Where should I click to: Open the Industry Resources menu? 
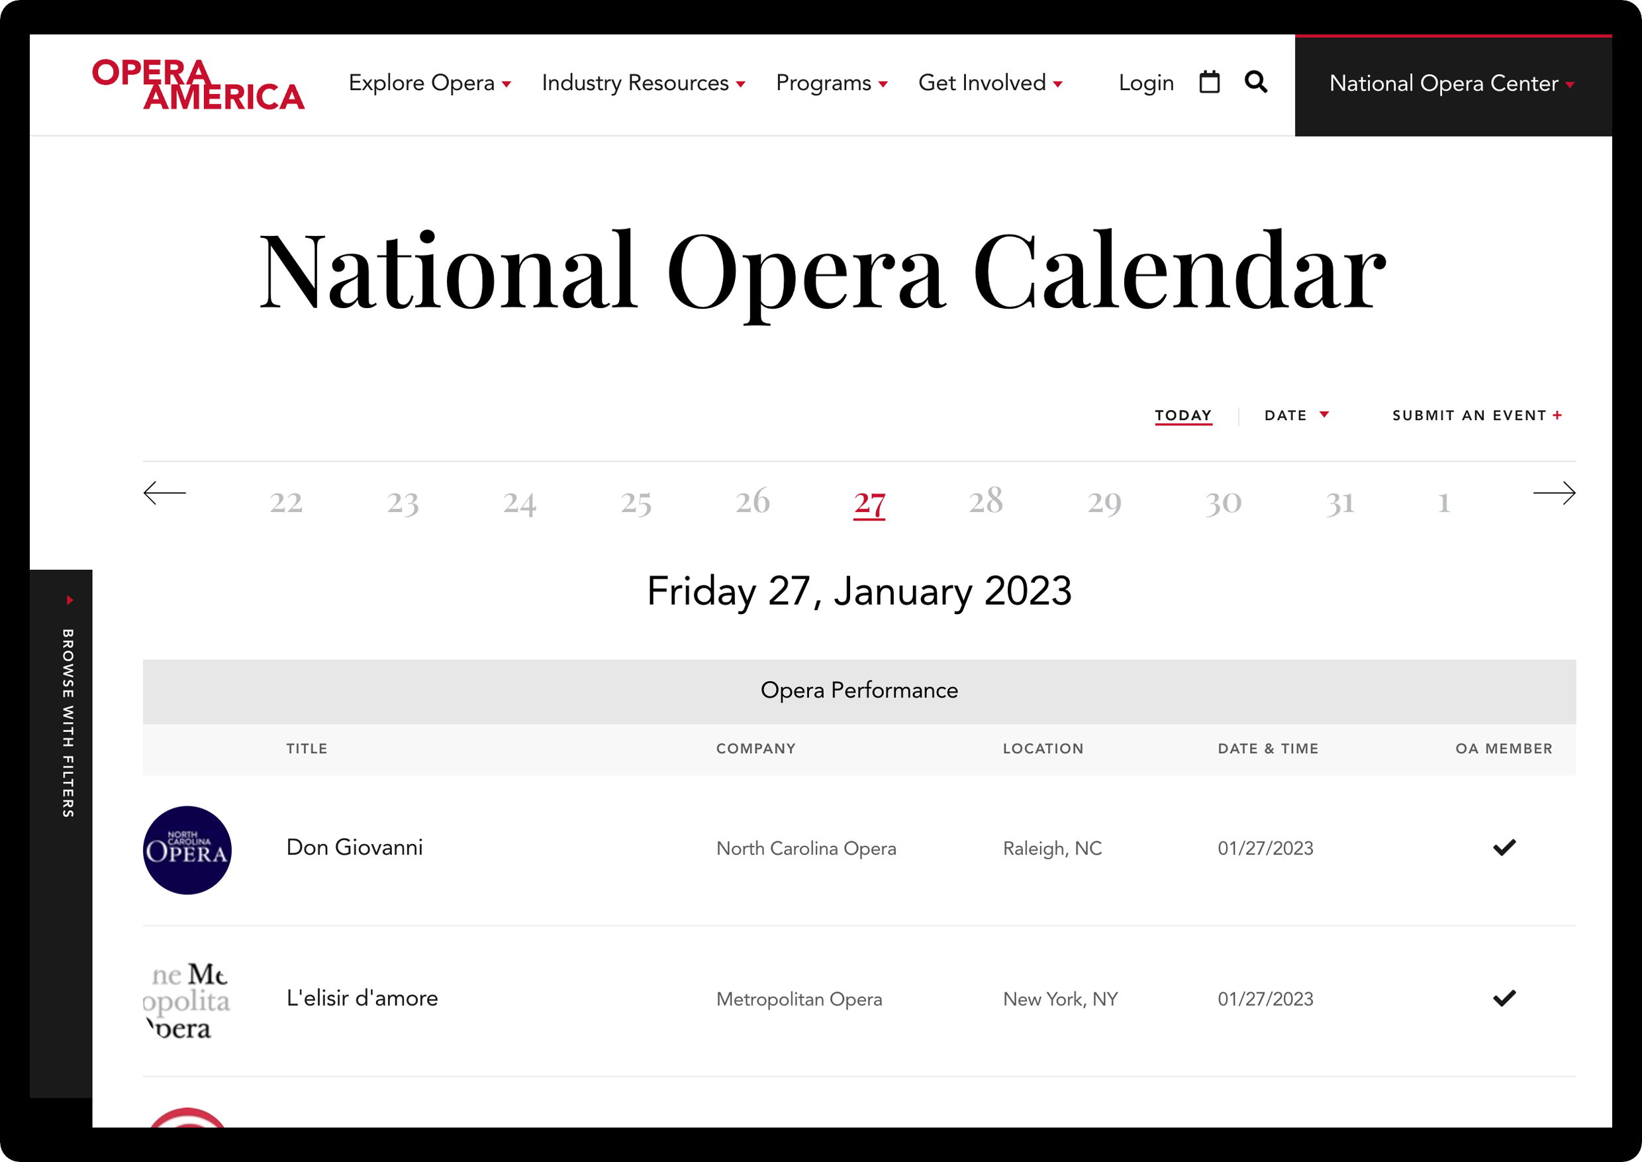[x=643, y=83]
